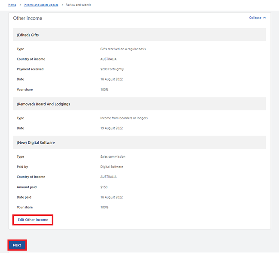This screenshot has height=253, width=279.
Task: Select the (Edited) Gifts header
Action: pyautogui.click(x=139, y=35)
